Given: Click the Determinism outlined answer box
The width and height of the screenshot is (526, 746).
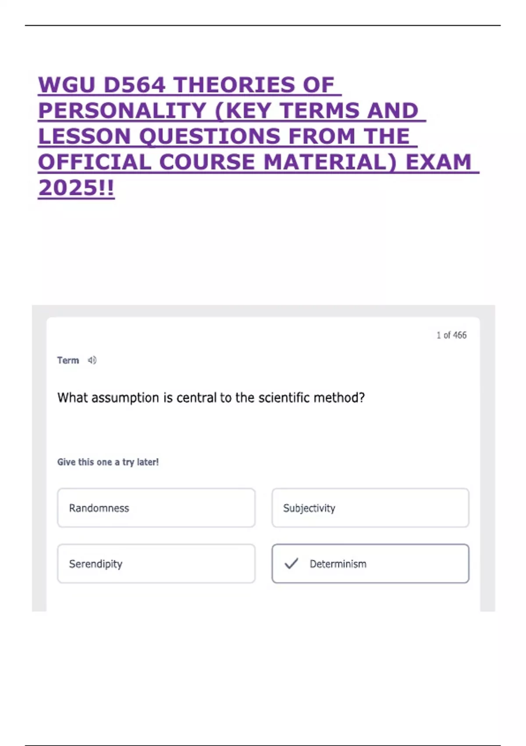Looking at the screenshot, I should coord(371,564).
